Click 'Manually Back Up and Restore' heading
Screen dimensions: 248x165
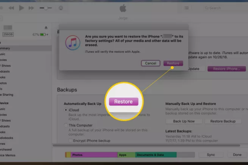pos(191,104)
